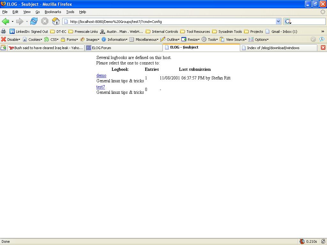Click the blue info icon at toolbar end
This screenshot has height=245, width=327.
(x=322, y=39)
